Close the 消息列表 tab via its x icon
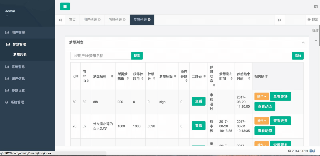 click(124, 20)
